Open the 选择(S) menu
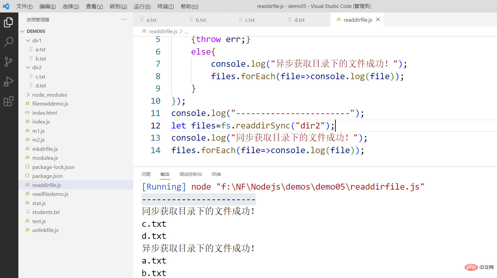This screenshot has height=278, width=497. pos(71,6)
